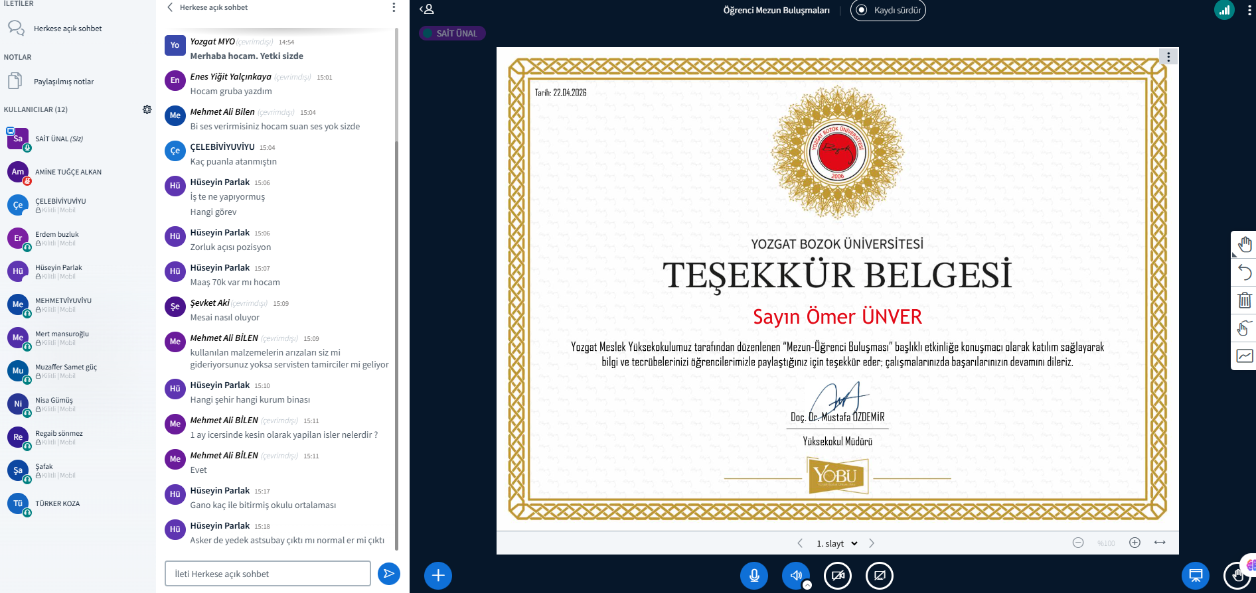Click fit to width arrow icon

point(1160,543)
